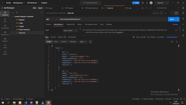186x105 pixels.
Task: Switch to the Headers (8) request tab
Action: click(70, 24)
